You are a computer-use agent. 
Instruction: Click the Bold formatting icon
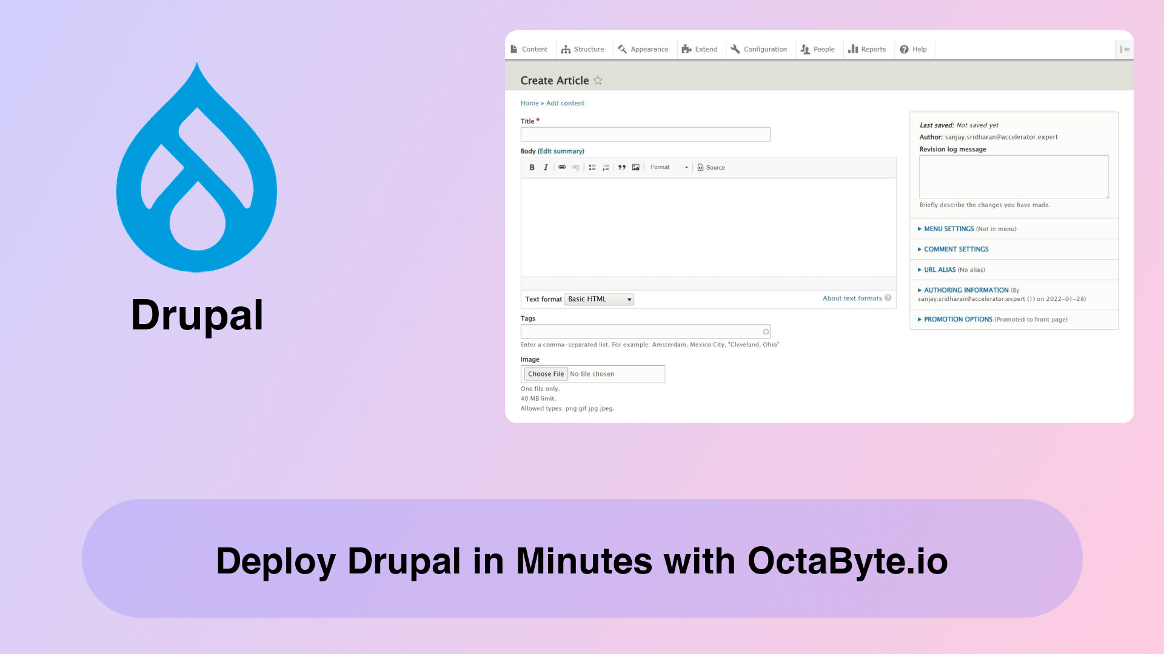[532, 167]
